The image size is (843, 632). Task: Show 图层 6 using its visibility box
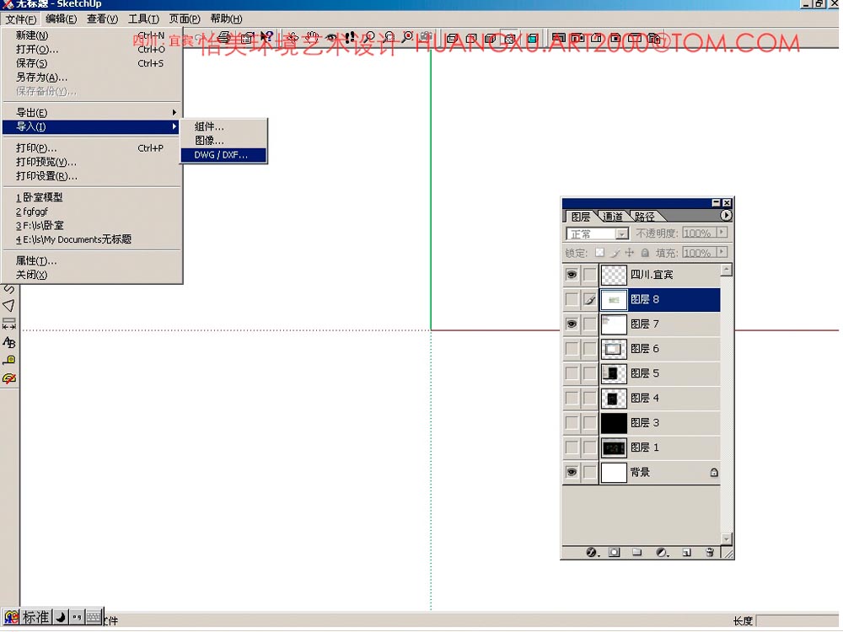coord(572,349)
